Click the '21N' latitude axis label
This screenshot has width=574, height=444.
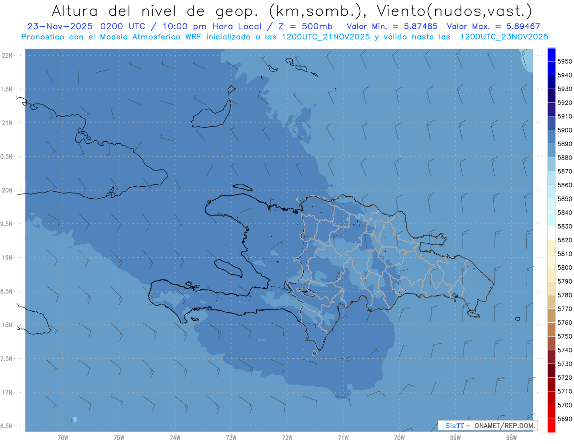pos(7,123)
